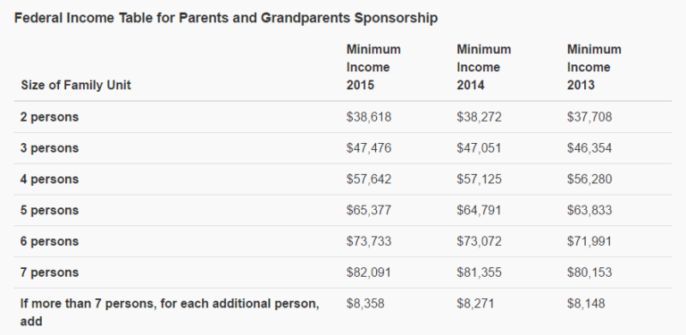Screen dimensions: 686x335
Task: Click the $8,148 additional person amount for 2013
Action: (586, 304)
